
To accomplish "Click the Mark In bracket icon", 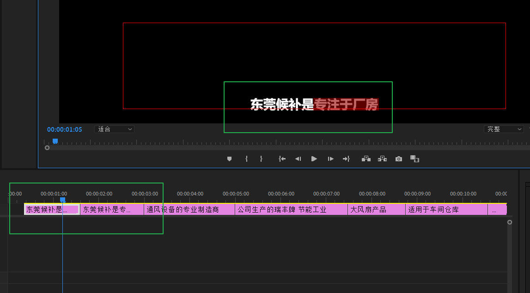I will [x=246, y=159].
